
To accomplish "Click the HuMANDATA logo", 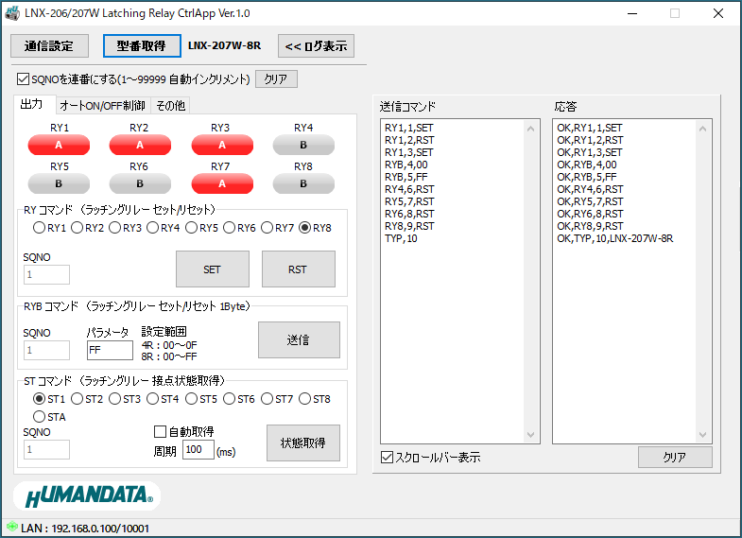I will (87, 496).
